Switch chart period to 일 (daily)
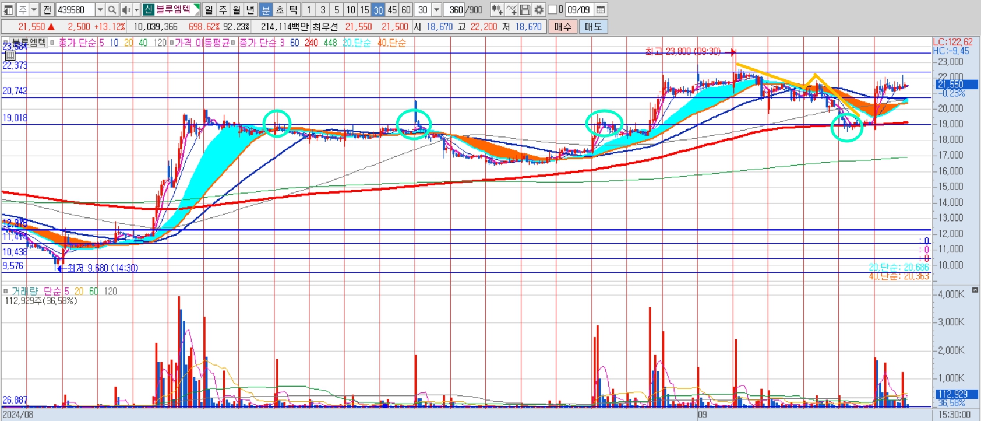The height and width of the screenshot is (421, 981). coord(209,10)
